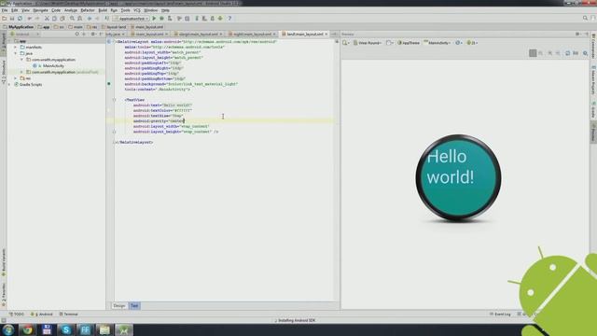Open the VCS menu
The image size is (597, 336).
coord(137,10)
